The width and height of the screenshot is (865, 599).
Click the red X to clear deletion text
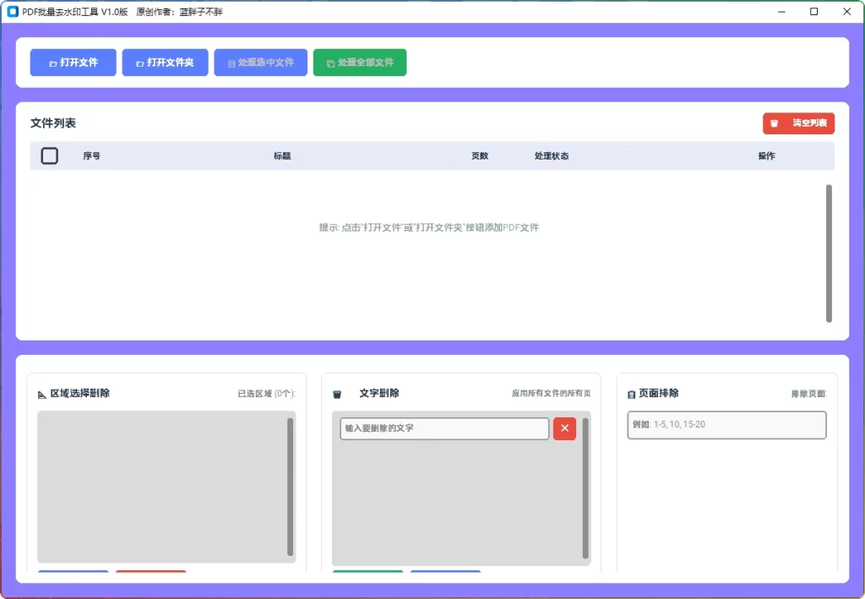[564, 428]
